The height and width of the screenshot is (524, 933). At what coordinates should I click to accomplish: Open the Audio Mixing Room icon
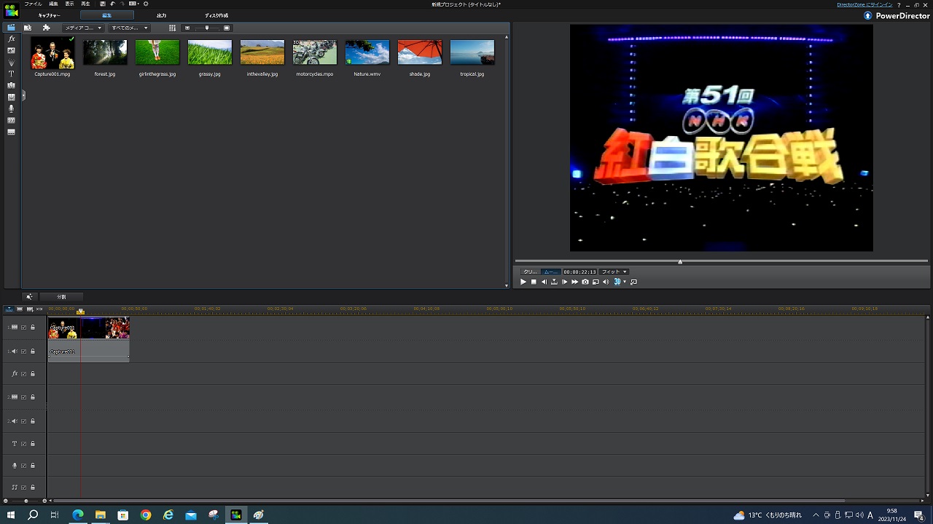pos(11,97)
